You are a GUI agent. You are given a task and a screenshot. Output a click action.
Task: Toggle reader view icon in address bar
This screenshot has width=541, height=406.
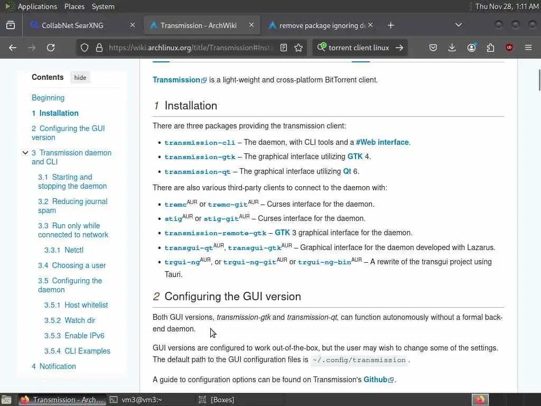click(x=284, y=48)
